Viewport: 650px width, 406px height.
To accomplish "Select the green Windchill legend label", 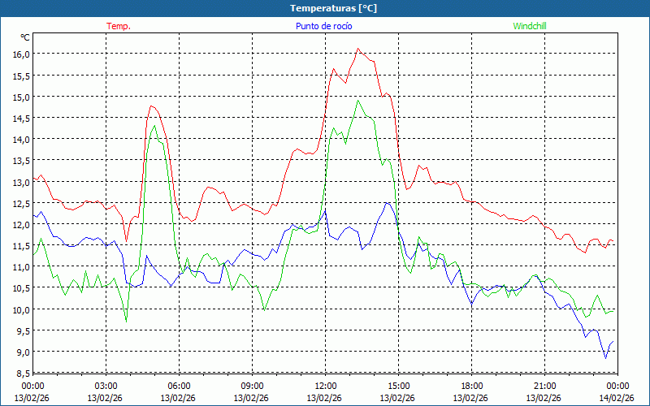I will pos(530,26).
